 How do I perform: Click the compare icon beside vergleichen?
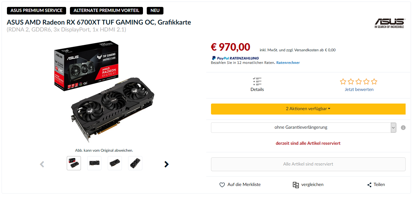296,185
